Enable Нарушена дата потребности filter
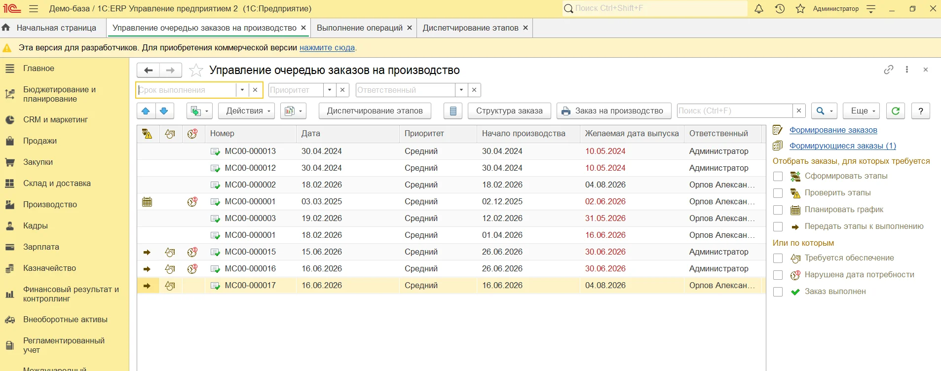 (778, 275)
